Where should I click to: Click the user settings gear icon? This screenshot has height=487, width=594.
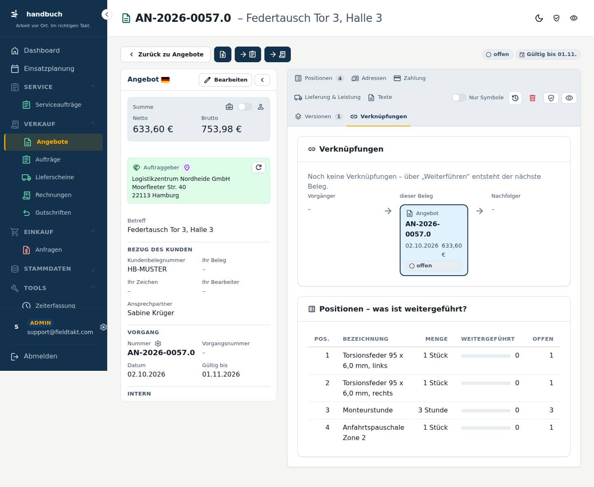pos(104,327)
